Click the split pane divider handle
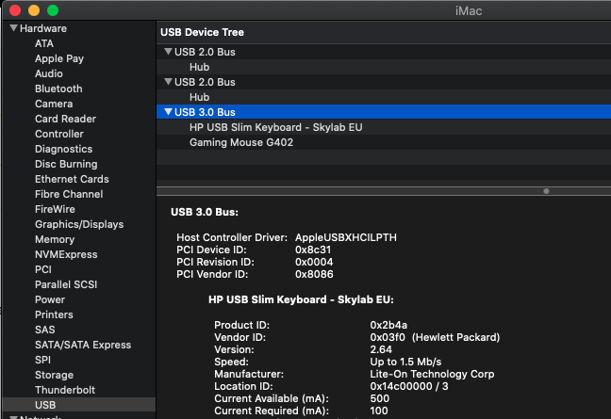The width and height of the screenshot is (611, 419). pos(546,191)
